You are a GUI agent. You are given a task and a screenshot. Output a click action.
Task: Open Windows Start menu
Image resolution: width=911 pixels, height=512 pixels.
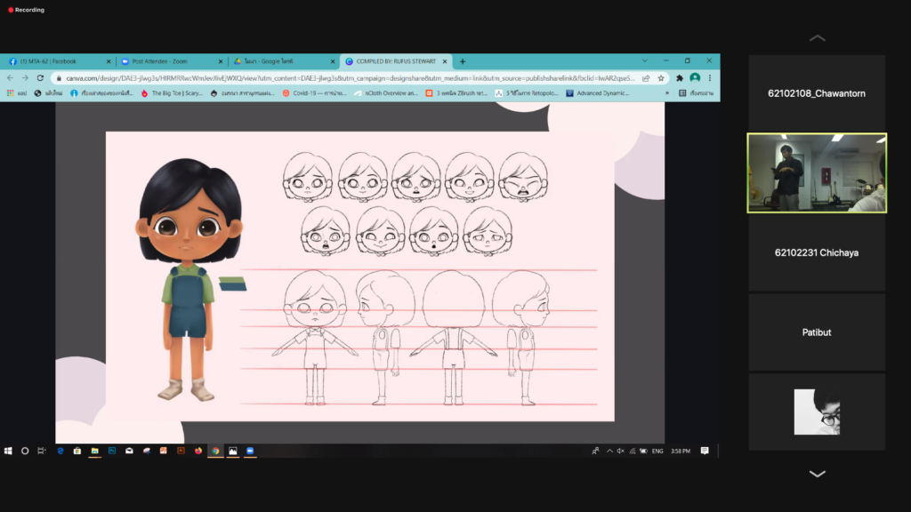(8, 451)
